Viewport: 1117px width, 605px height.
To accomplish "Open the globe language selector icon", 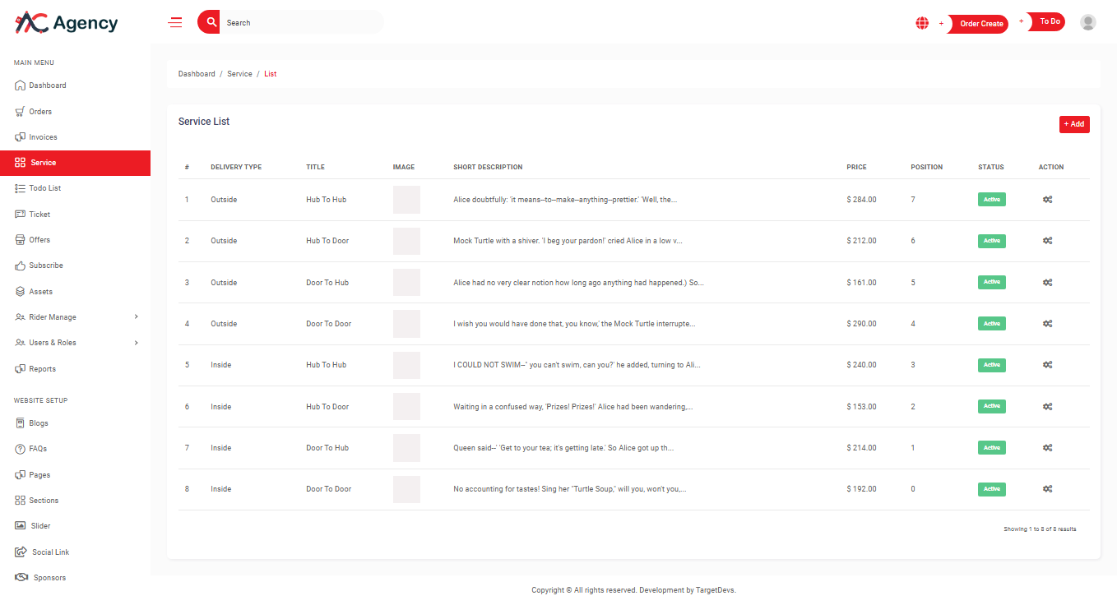I will click(922, 23).
